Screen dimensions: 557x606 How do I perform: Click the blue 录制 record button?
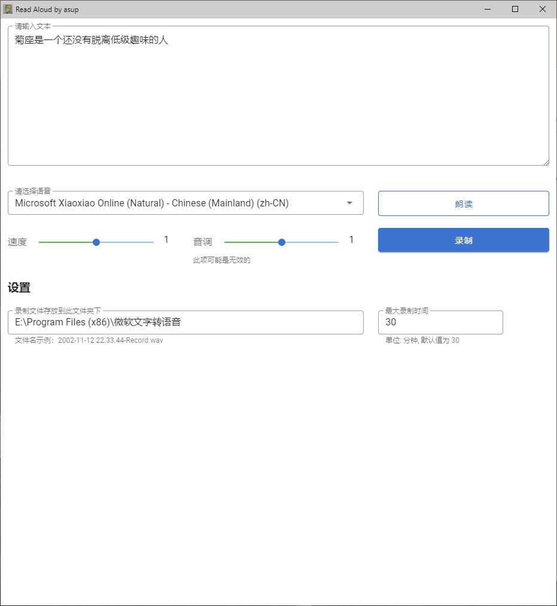pos(463,240)
